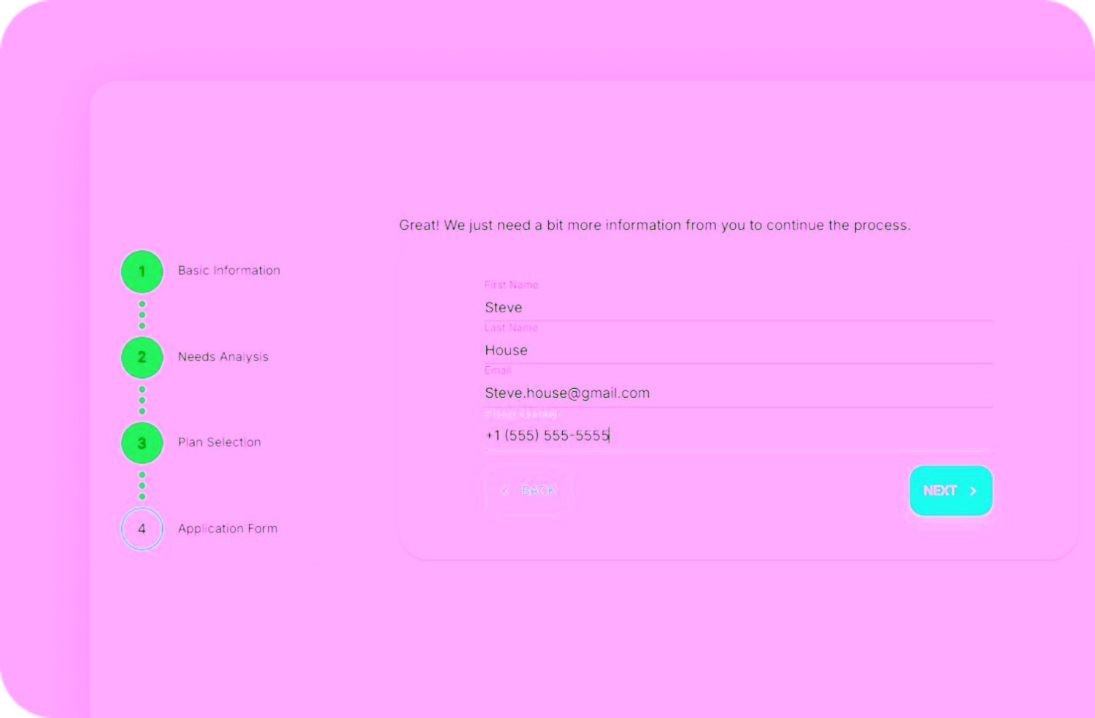Switch to the Needs Analysis step
This screenshot has height=718, width=1095.
tap(223, 357)
